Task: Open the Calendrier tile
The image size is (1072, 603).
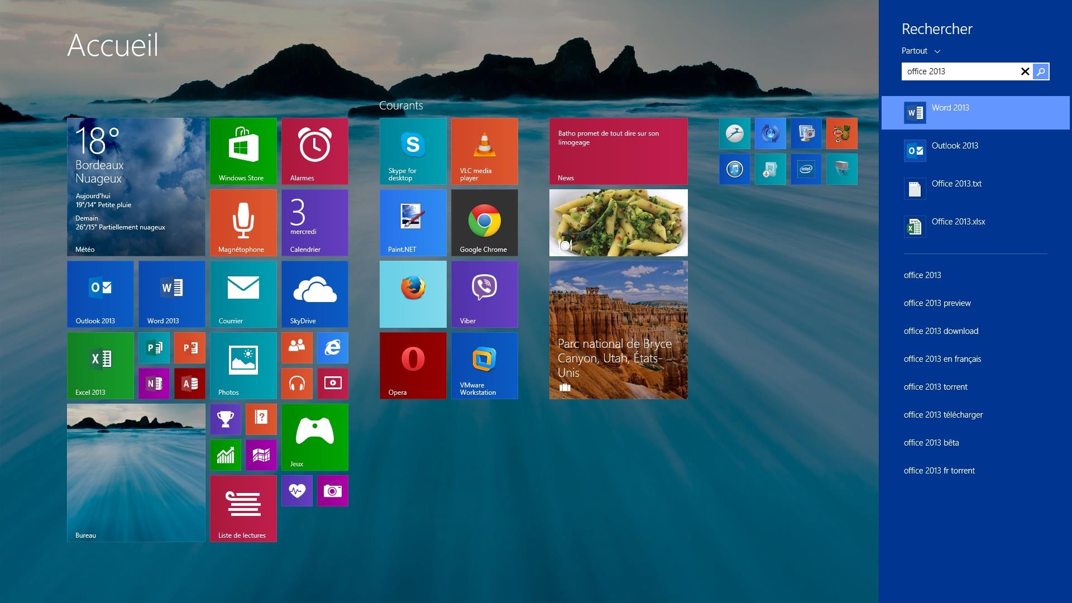Action: coord(315,223)
